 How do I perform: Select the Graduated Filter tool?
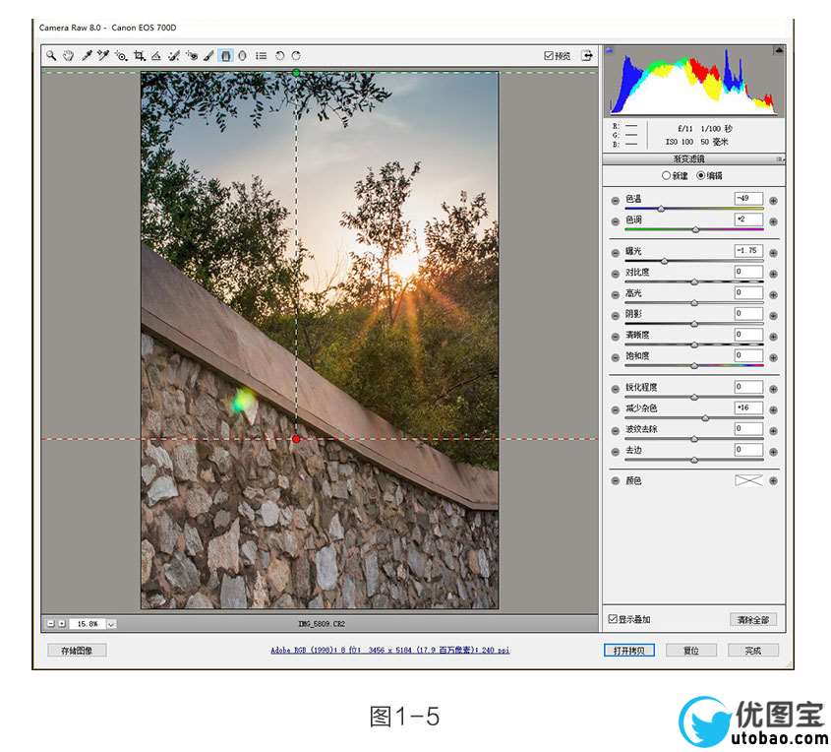click(225, 56)
